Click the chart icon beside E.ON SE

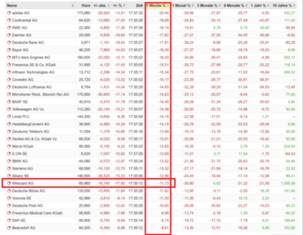click(x=9, y=154)
